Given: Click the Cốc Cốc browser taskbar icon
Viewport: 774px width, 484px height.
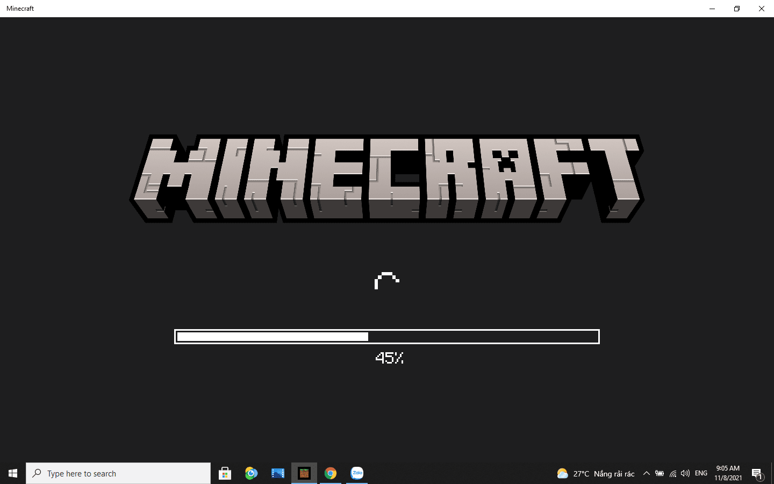Looking at the screenshot, I should point(251,473).
